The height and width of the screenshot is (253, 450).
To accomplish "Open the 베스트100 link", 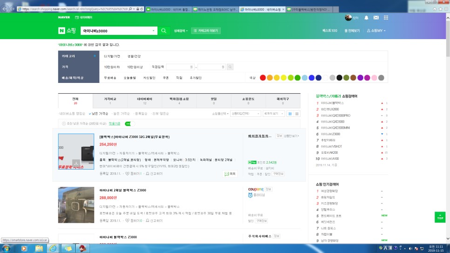I will pos(330,31).
